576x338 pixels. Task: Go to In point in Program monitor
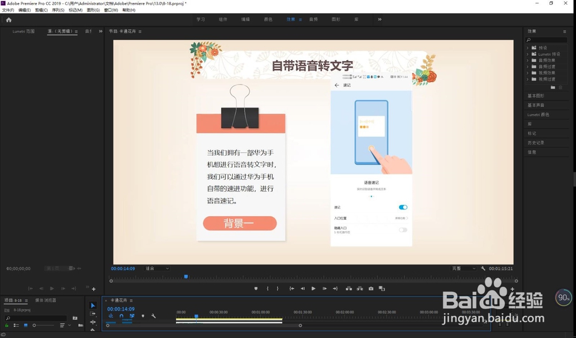click(291, 289)
